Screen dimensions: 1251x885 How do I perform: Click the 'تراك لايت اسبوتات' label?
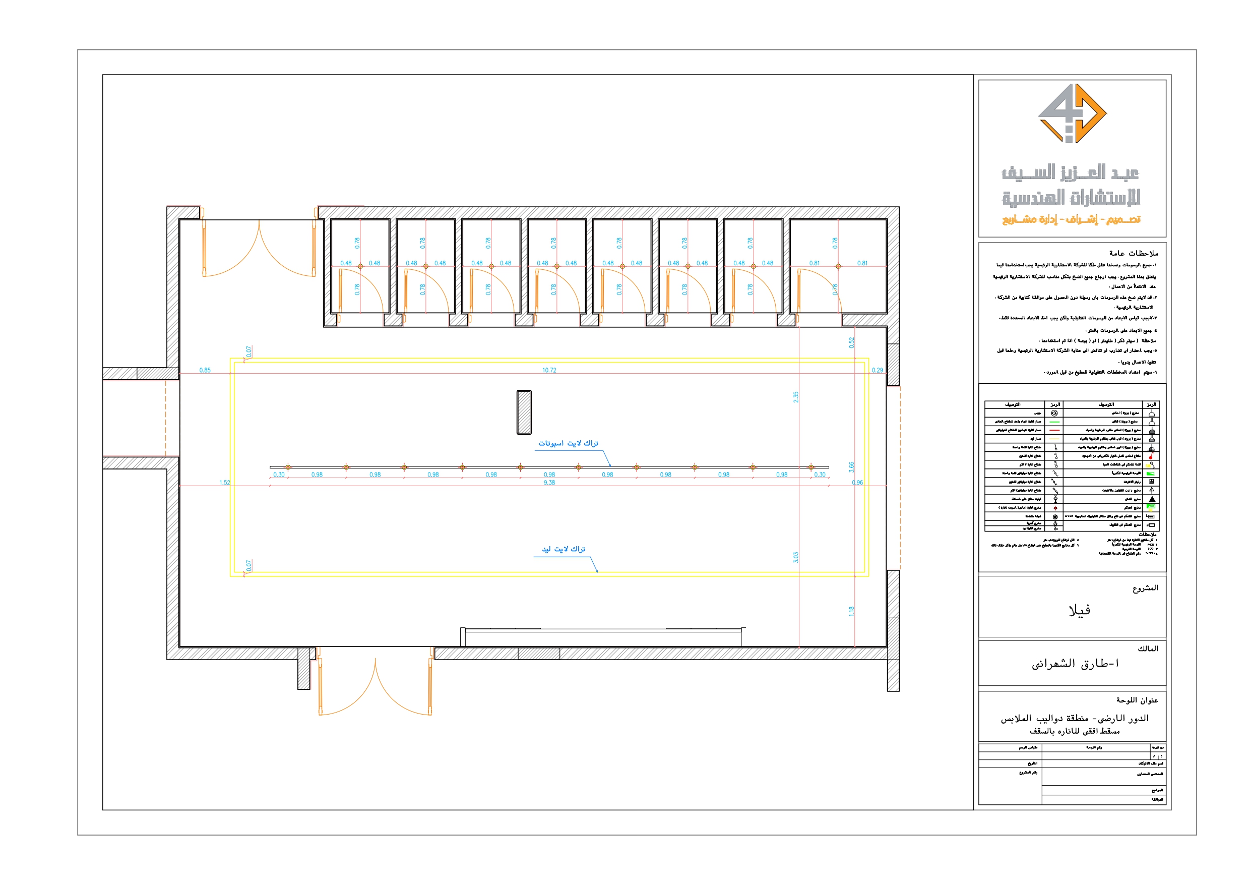point(568,443)
